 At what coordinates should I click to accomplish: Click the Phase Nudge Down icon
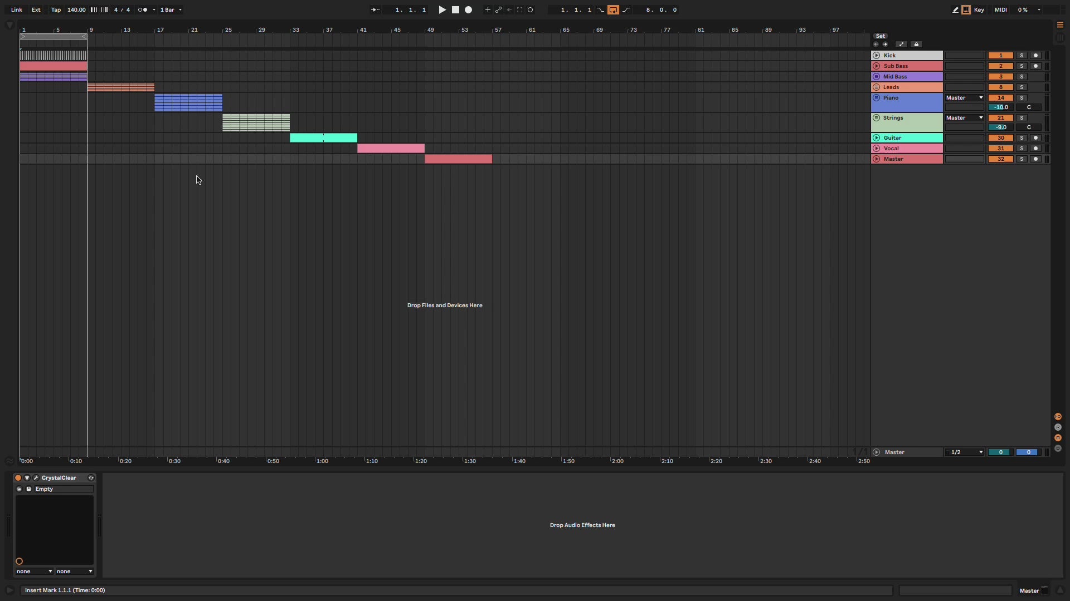[x=94, y=10]
